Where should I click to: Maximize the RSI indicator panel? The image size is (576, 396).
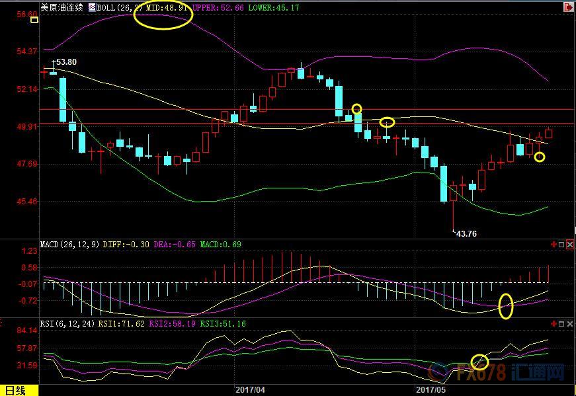pyautogui.click(x=561, y=324)
